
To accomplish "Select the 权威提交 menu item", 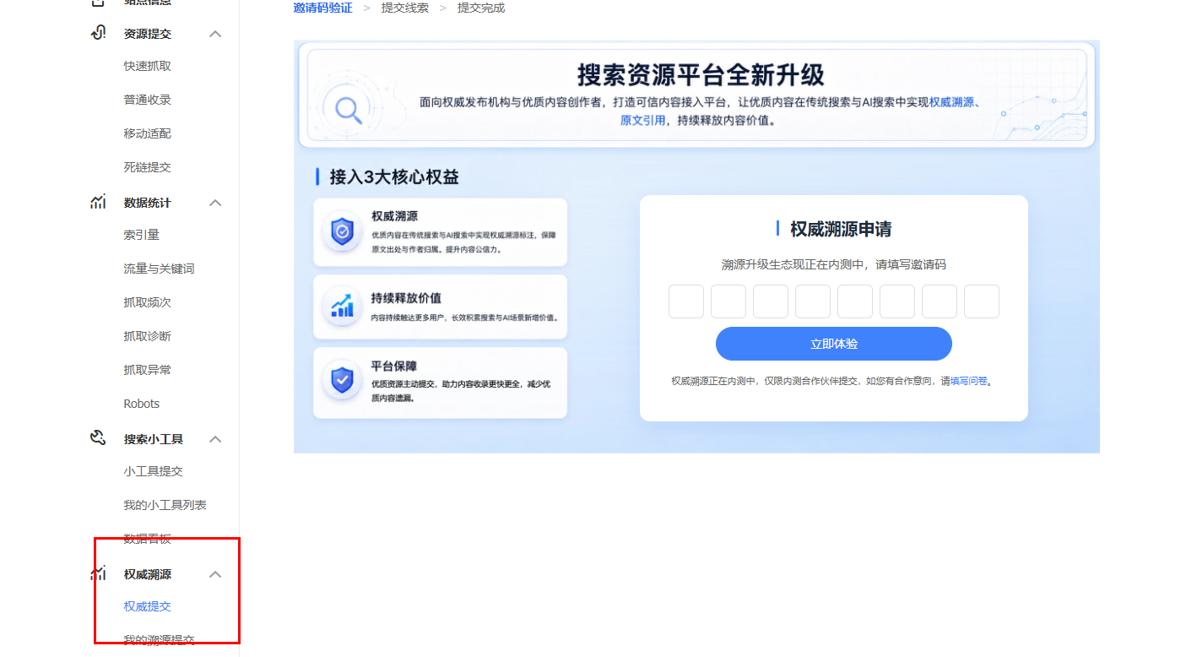I will tap(148, 606).
